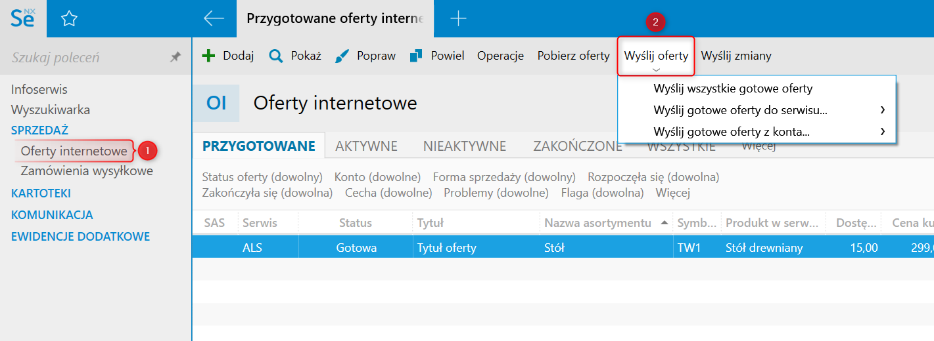The height and width of the screenshot is (341, 934).
Task: Open the Cecha filter
Action: pyautogui.click(x=388, y=193)
